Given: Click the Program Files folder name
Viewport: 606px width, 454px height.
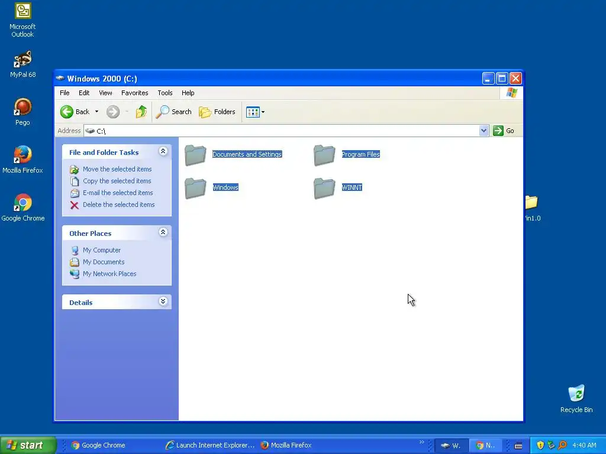Looking at the screenshot, I should click(x=360, y=154).
